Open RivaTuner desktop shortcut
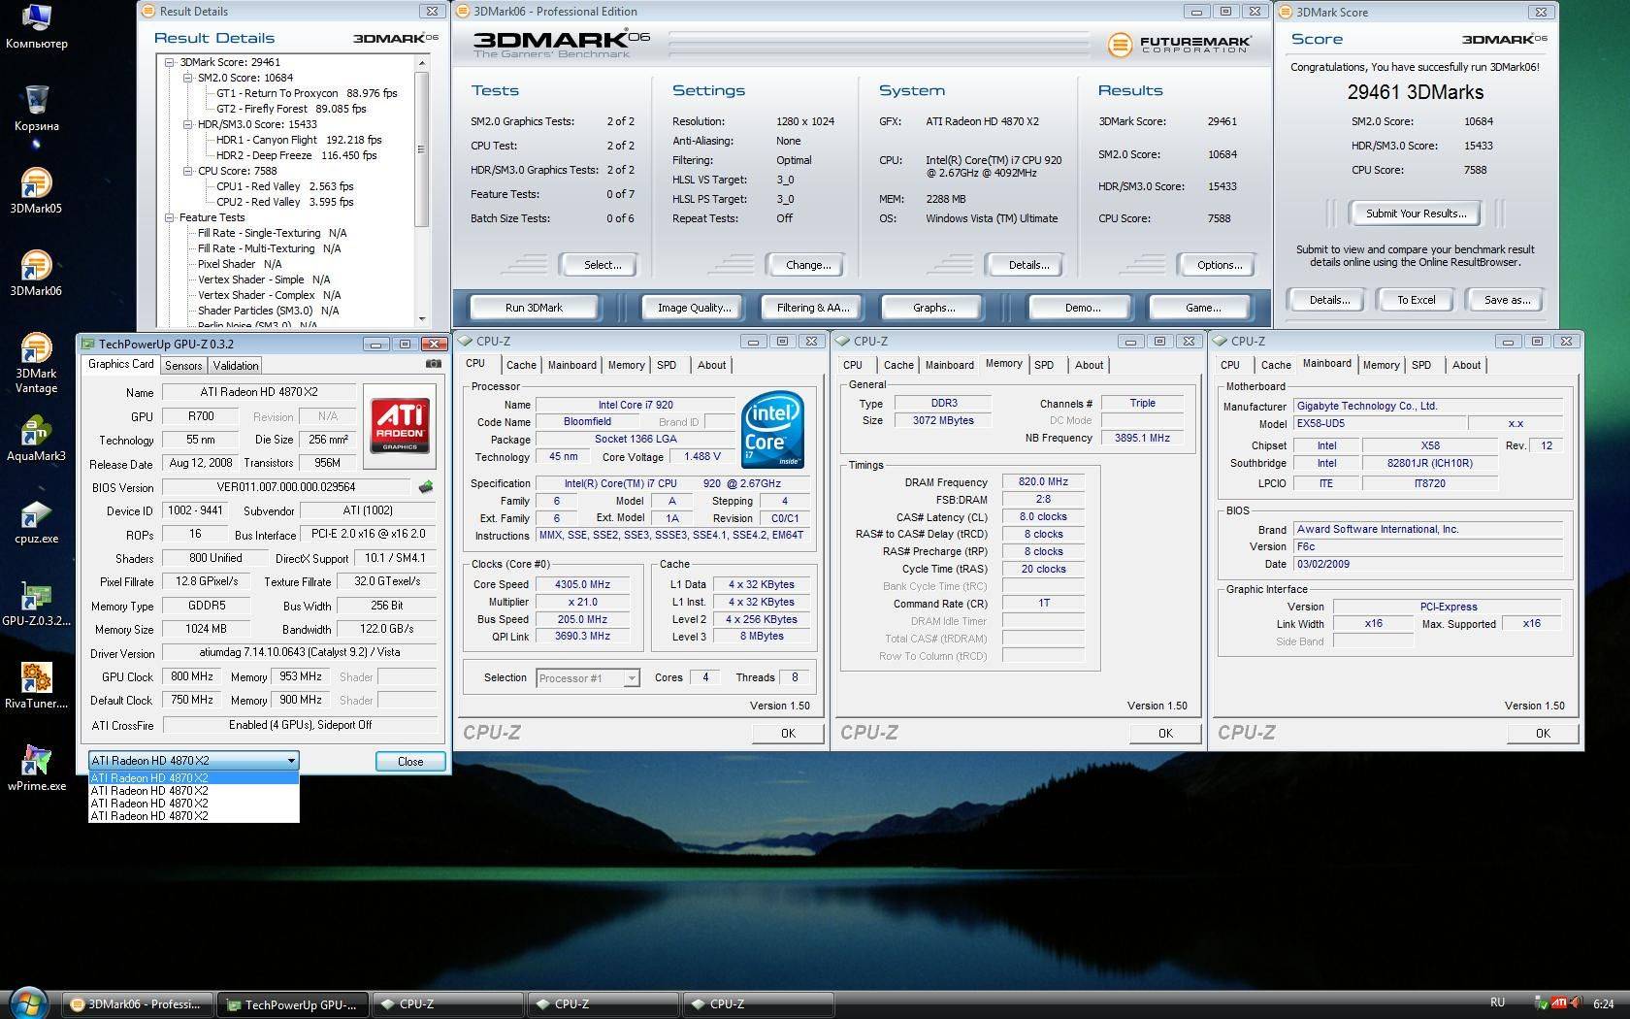1630x1019 pixels. [x=36, y=686]
